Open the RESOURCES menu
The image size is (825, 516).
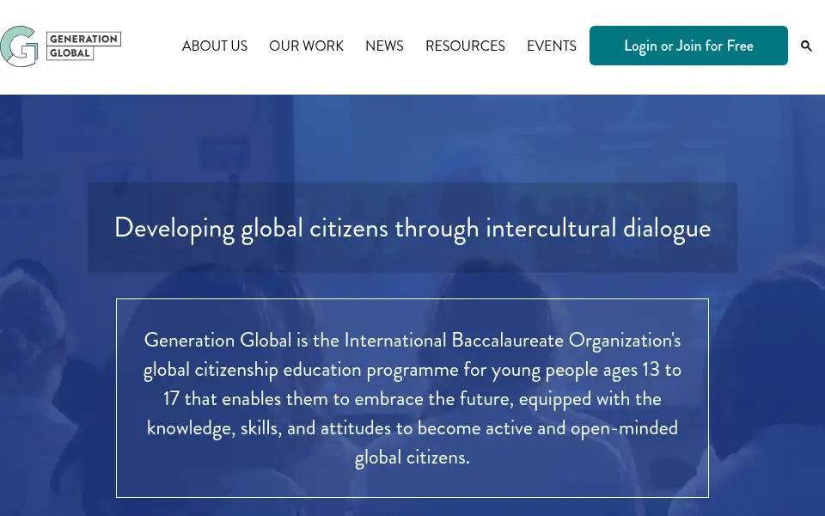point(465,46)
